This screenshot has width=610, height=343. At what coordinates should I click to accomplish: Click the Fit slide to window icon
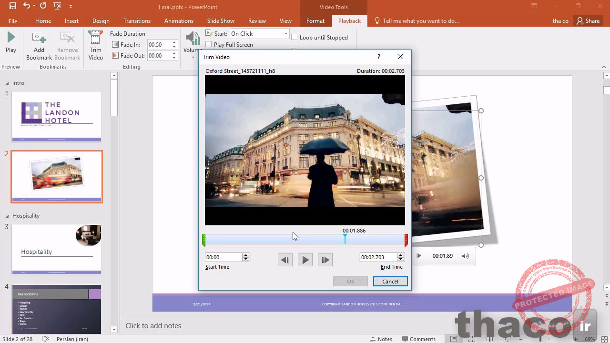603,339
